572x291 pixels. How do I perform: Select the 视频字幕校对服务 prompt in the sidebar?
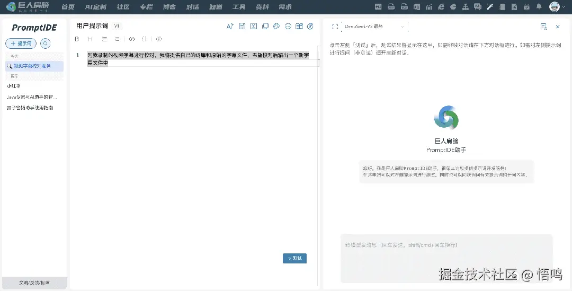[34, 66]
